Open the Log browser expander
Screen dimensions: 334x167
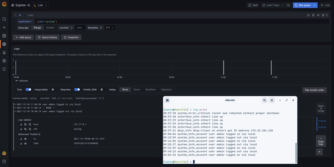pyautogui.click(x=25, y=21)
